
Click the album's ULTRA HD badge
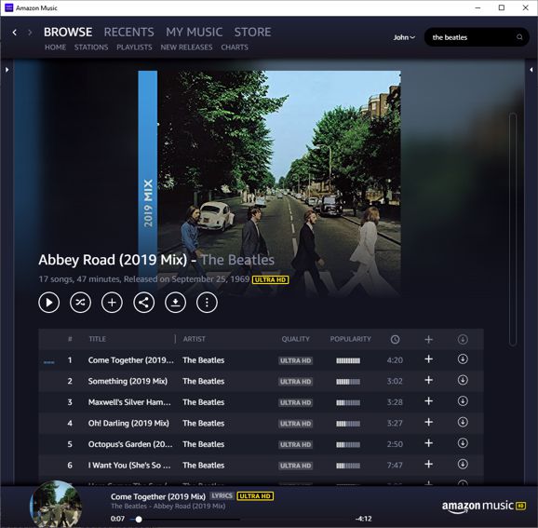coord(270,279)
